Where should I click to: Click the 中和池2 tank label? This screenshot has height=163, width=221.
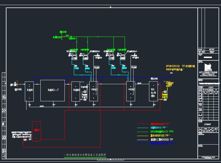[x=132, y=89]
